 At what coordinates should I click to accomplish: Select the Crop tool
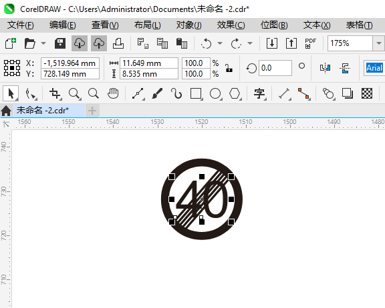coord(55,94)
